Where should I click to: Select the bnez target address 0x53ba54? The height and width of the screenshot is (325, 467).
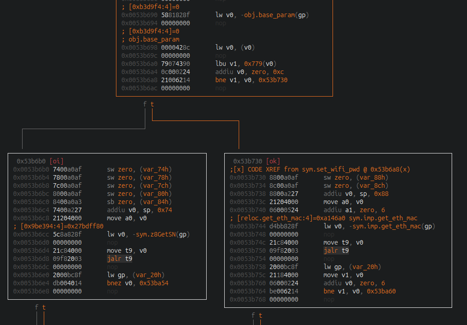tap(154, 283)
